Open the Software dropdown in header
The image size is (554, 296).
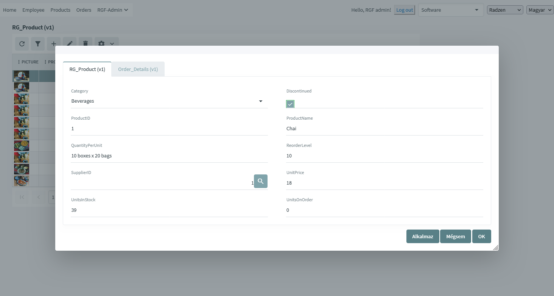coord(450,10)
